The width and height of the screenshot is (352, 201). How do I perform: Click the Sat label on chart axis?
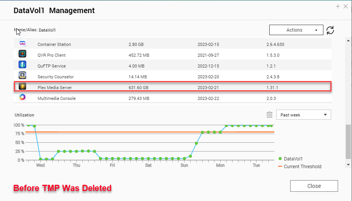coord(148,166)
